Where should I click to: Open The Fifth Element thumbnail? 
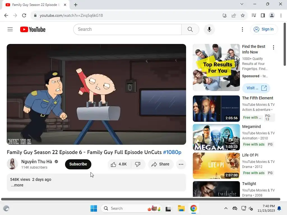[216, 108]
